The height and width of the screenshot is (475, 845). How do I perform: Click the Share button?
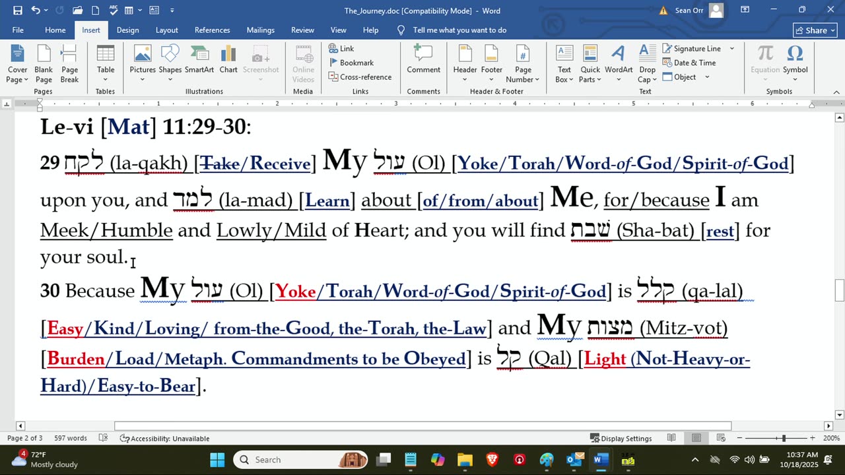click(815, 30)
